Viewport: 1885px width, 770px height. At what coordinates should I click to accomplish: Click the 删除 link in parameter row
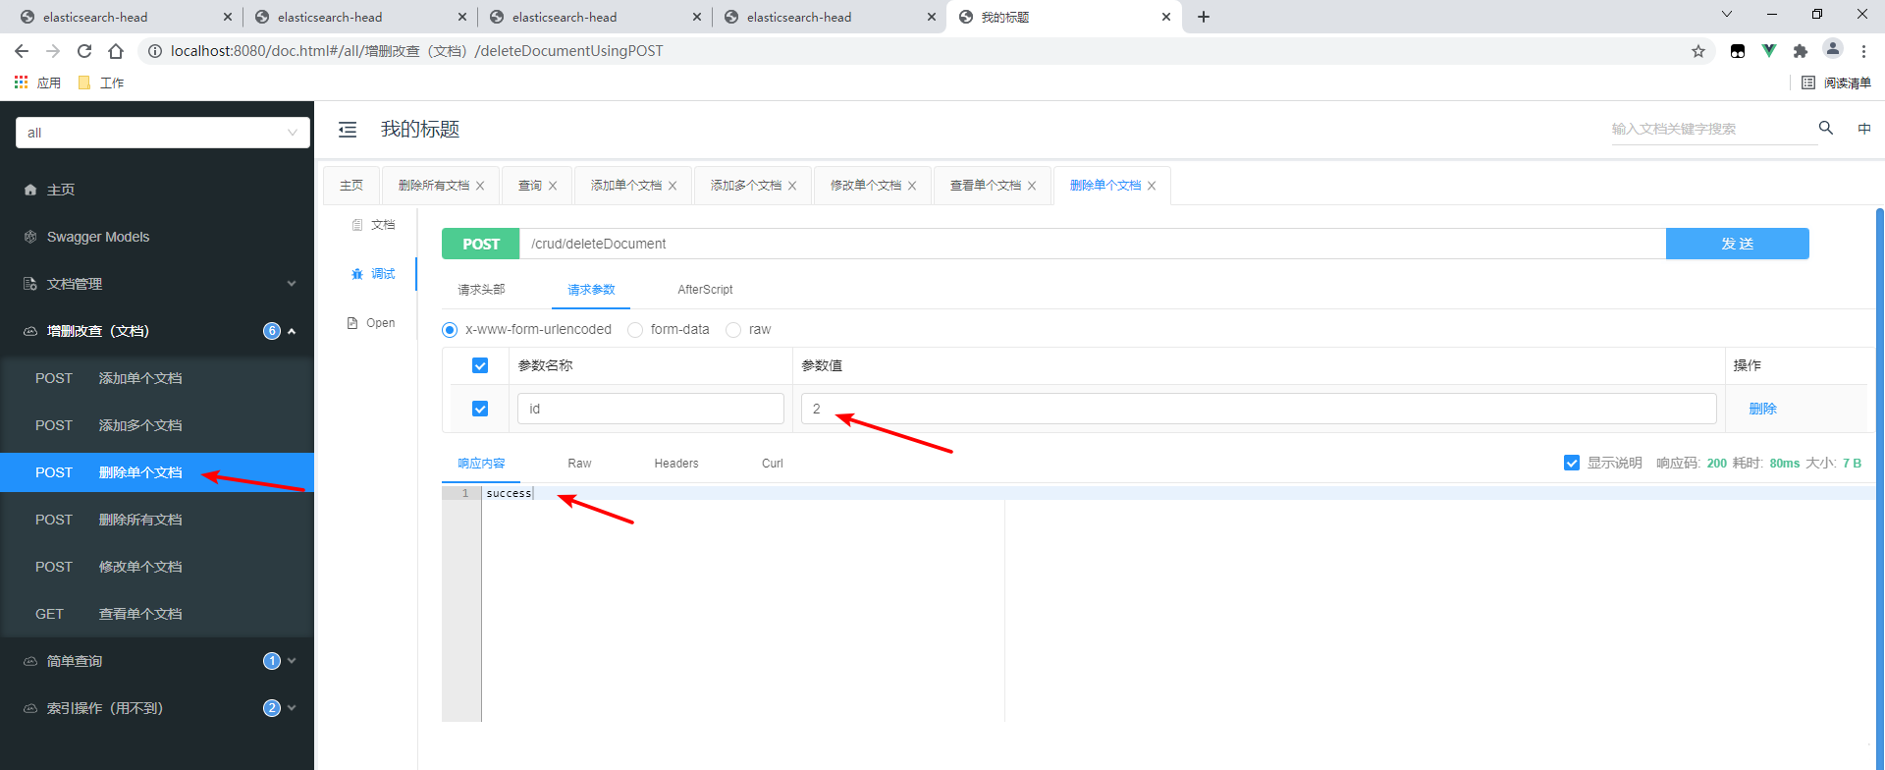pos(1762,409)
